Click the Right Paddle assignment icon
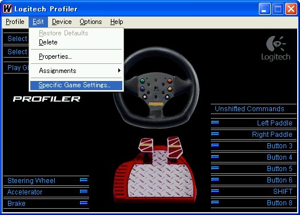This screenshot has height=215, width=300. pyautogui.click(x=215, y=134)
